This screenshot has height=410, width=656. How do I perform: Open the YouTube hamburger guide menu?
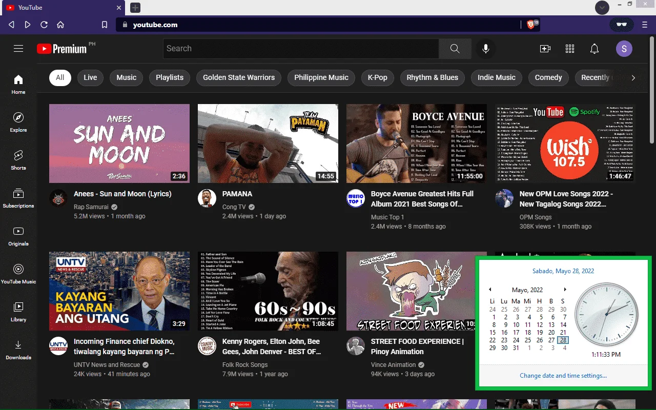pos(18,49)
